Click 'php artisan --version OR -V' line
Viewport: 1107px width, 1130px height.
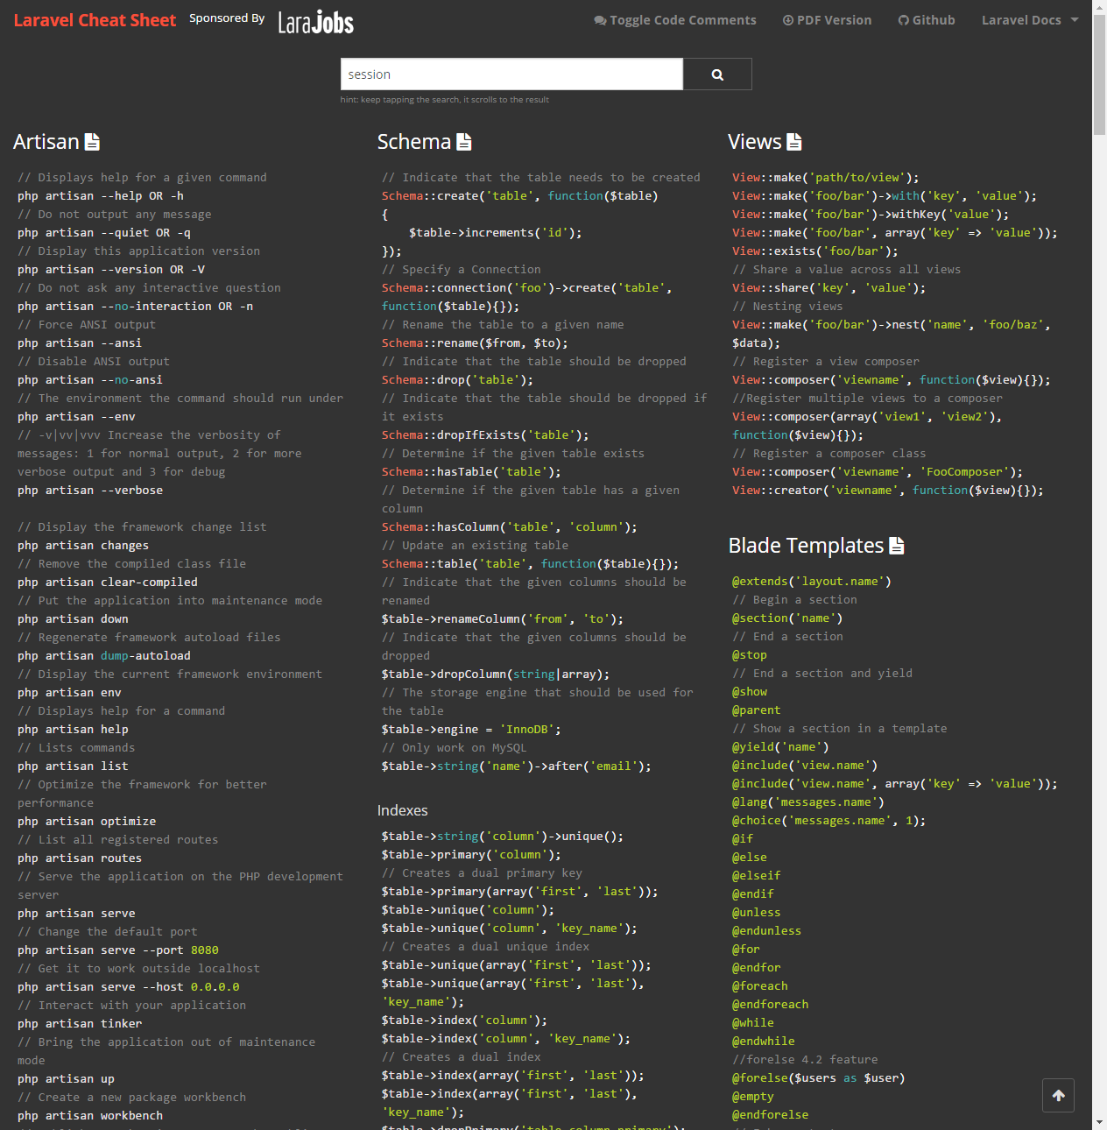point(111,270)
